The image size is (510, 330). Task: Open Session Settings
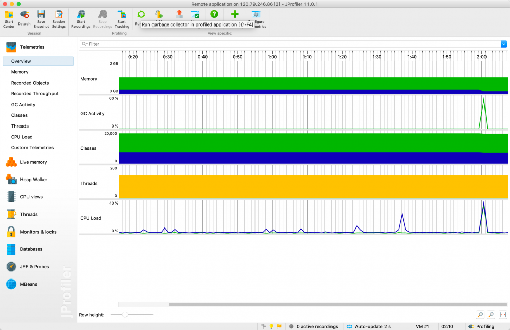click(59, 15)
